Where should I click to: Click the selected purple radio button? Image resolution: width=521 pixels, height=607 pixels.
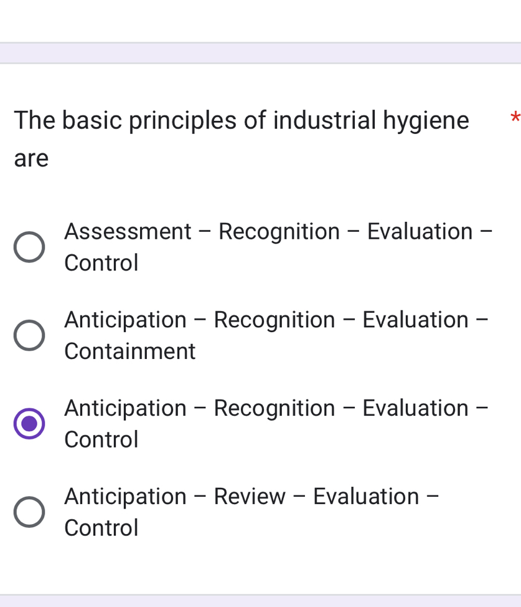click(x=29, y=424)
